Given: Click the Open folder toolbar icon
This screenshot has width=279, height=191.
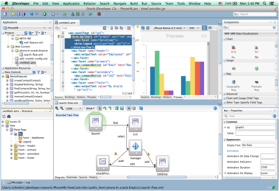Looking at the screenshot, I should [x=14, y=14].
